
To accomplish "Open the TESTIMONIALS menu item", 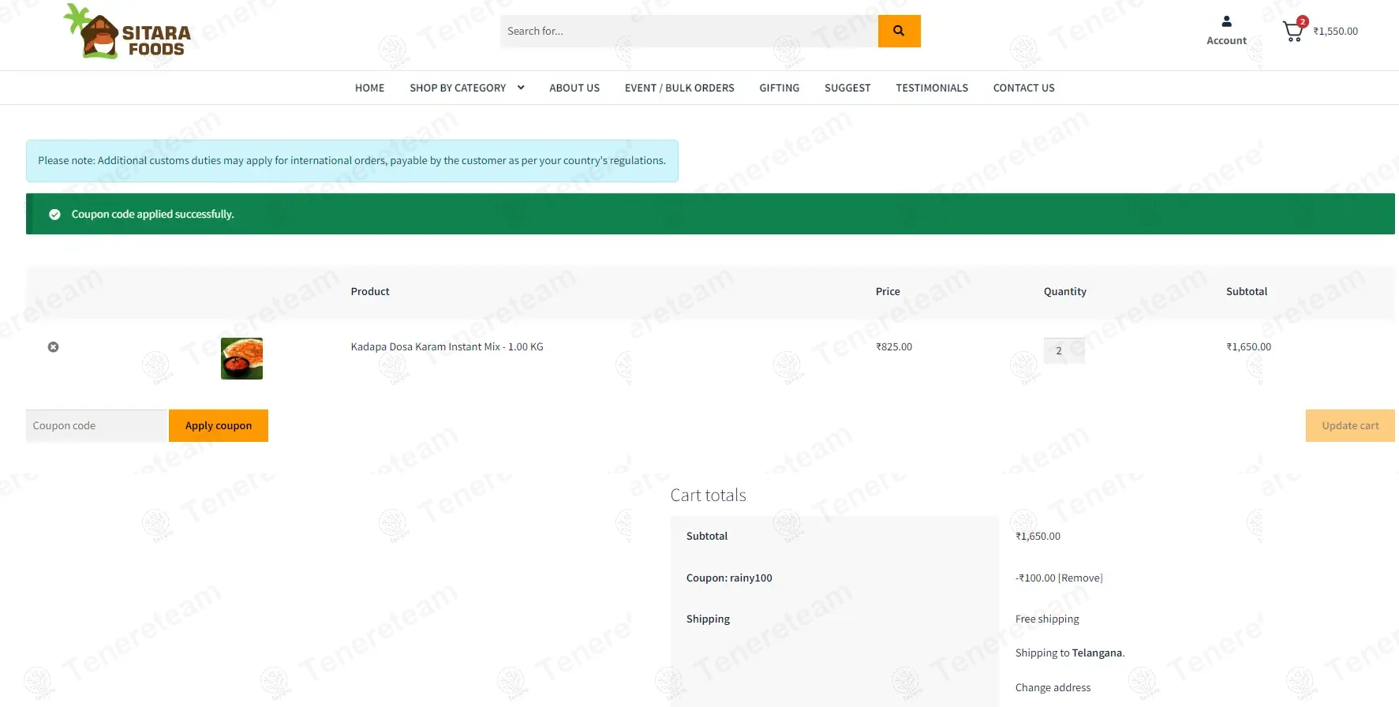I will coord(932,88).
